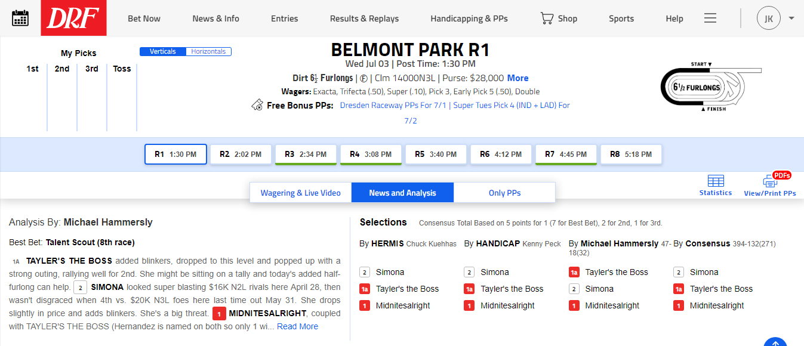Open the hamburger menu icon

click(710, 18)
